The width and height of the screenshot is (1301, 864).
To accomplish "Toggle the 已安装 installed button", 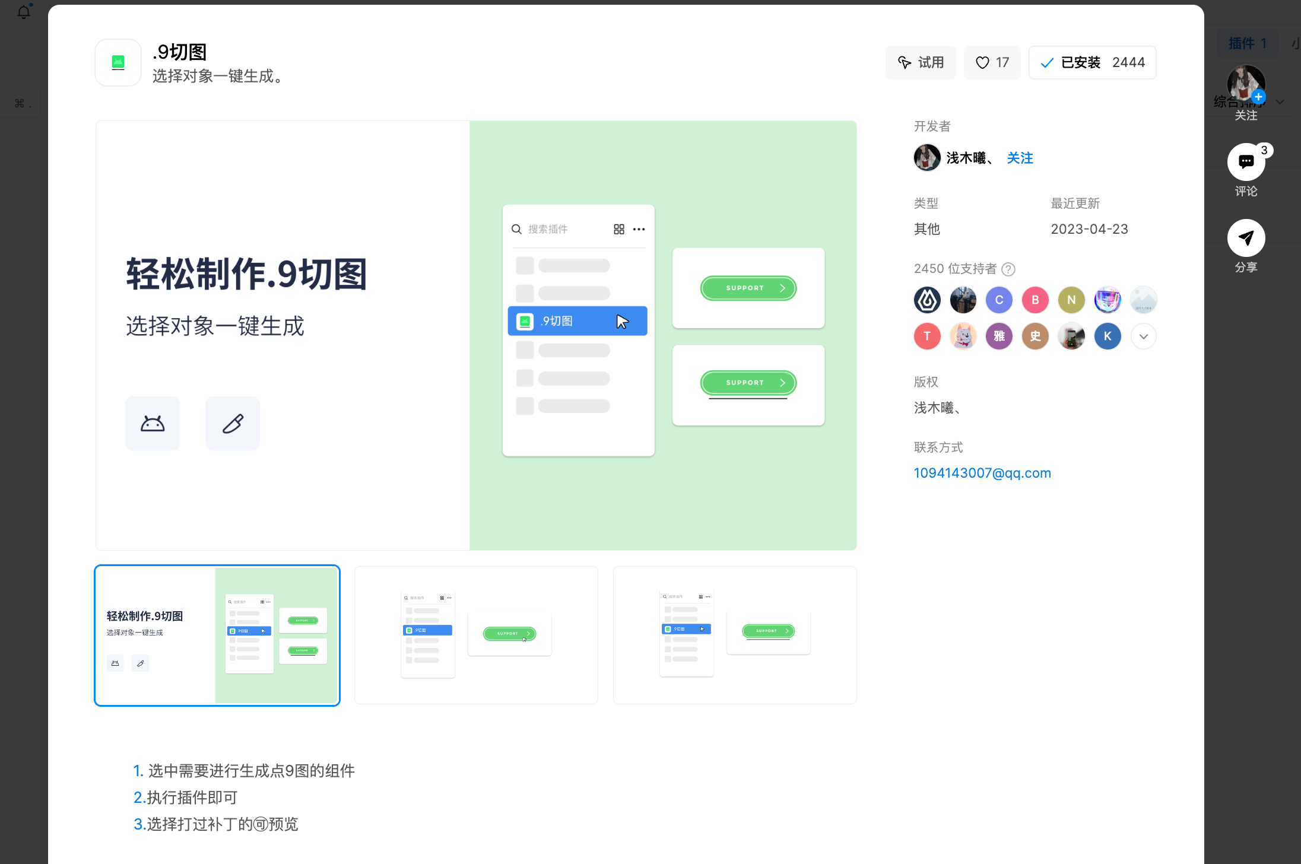I will click(1092, 62).
